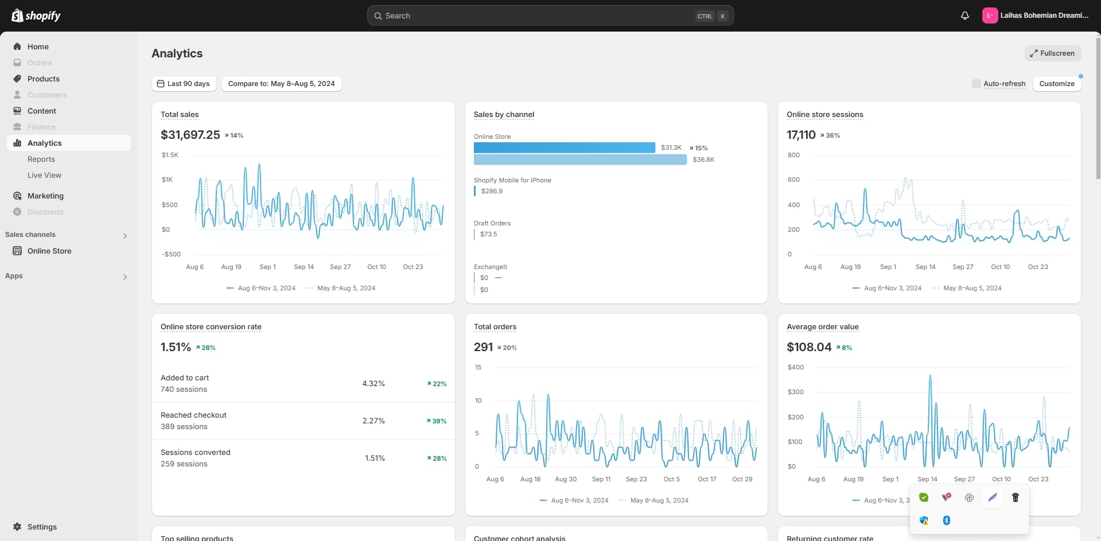
Task: Open the Compare to date range dropdown
Action: pos(281,84)
